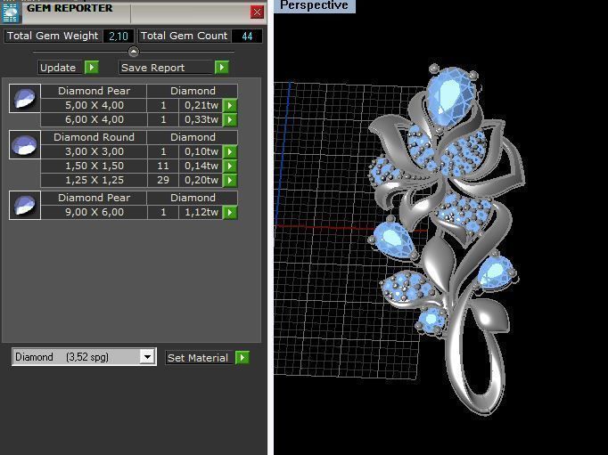Click the Diamond Round header cell
The height and width of the screenshot is (455, 608).
pyautogui.click(x=94, y=137)
